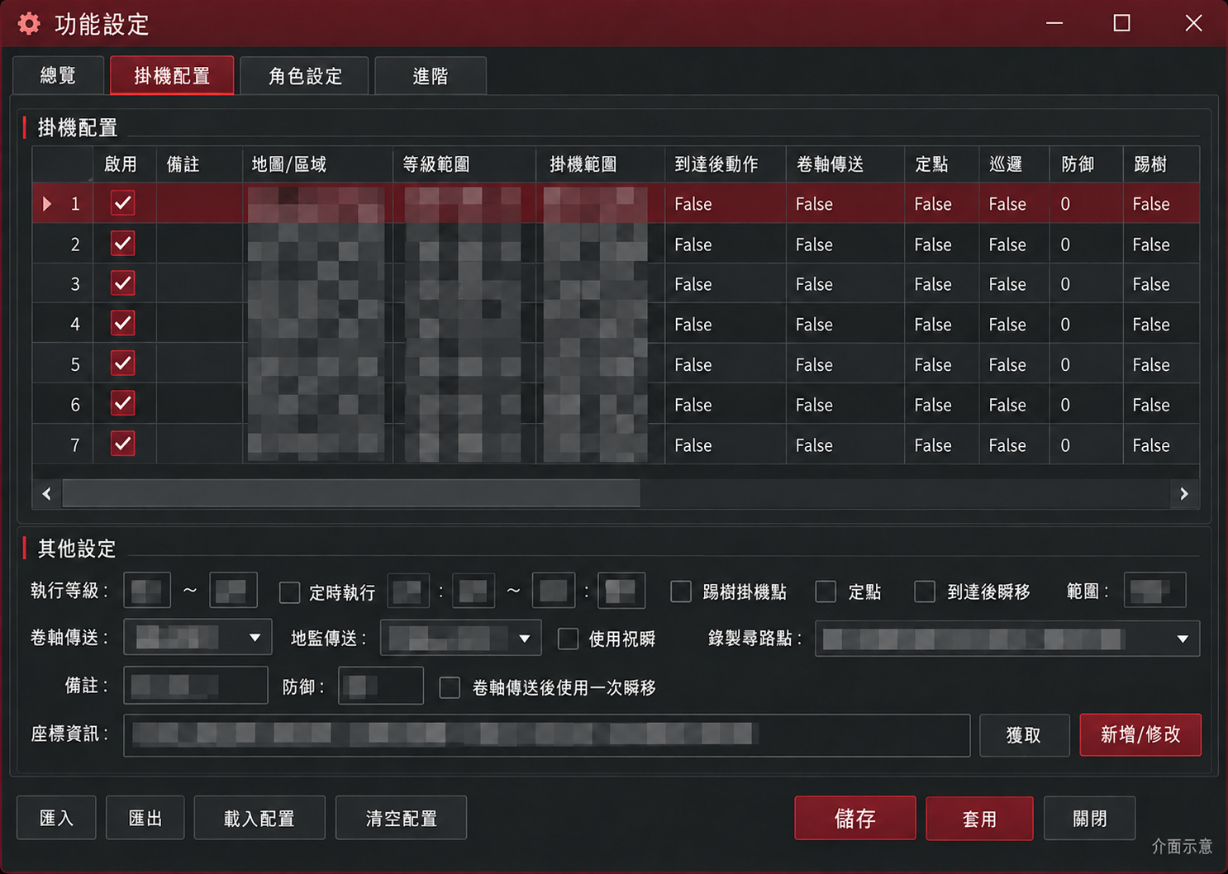Open the 角色設定 tab
This screenshot has width=1228, height=874.
[x=305, y=76]
